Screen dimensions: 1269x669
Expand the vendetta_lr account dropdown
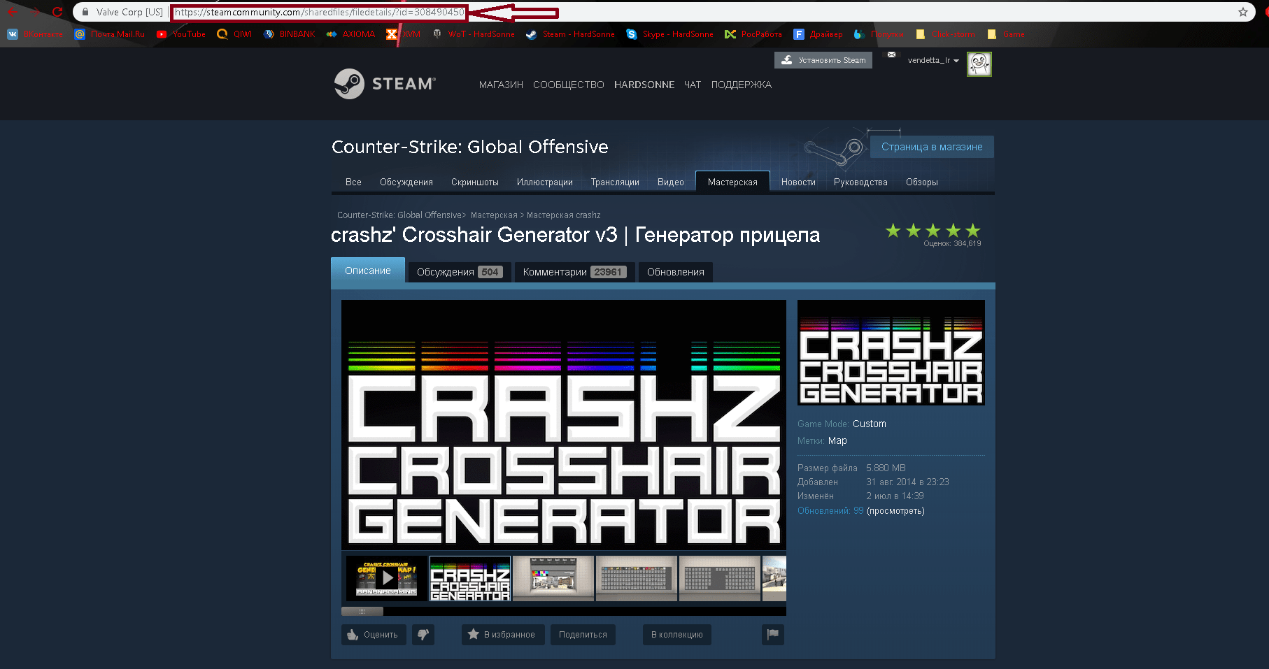click(x=933, y=60)
